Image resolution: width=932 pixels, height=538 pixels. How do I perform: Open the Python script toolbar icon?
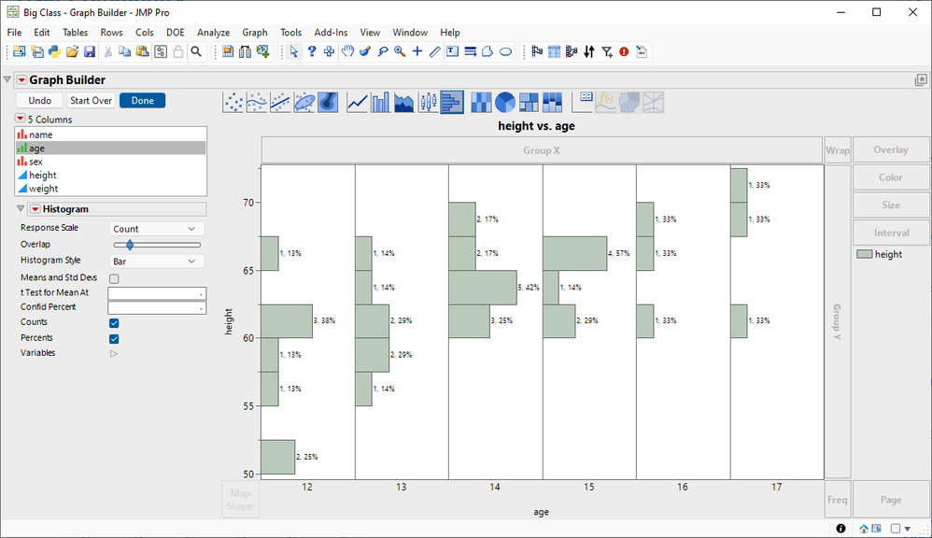[55, 51]
